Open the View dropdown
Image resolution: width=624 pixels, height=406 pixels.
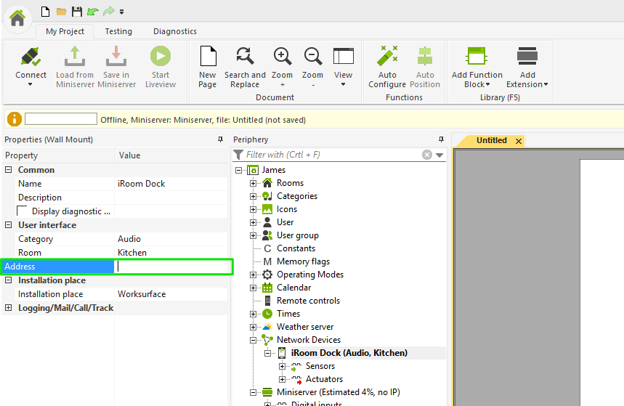[343, 67]
